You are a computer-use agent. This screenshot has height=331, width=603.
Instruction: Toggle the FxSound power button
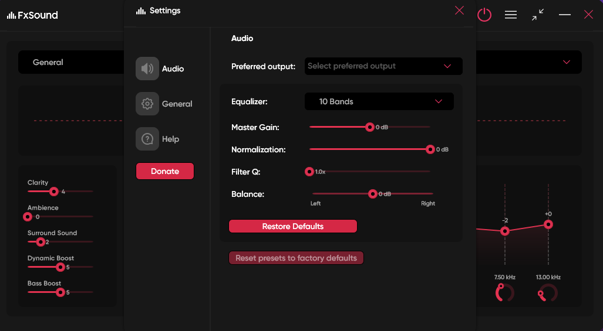click(x=484, y=15)
